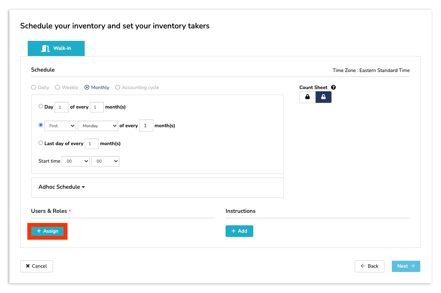
Task: Select the locked padlock Count Sheet option
Action: (x=307, y=97)
